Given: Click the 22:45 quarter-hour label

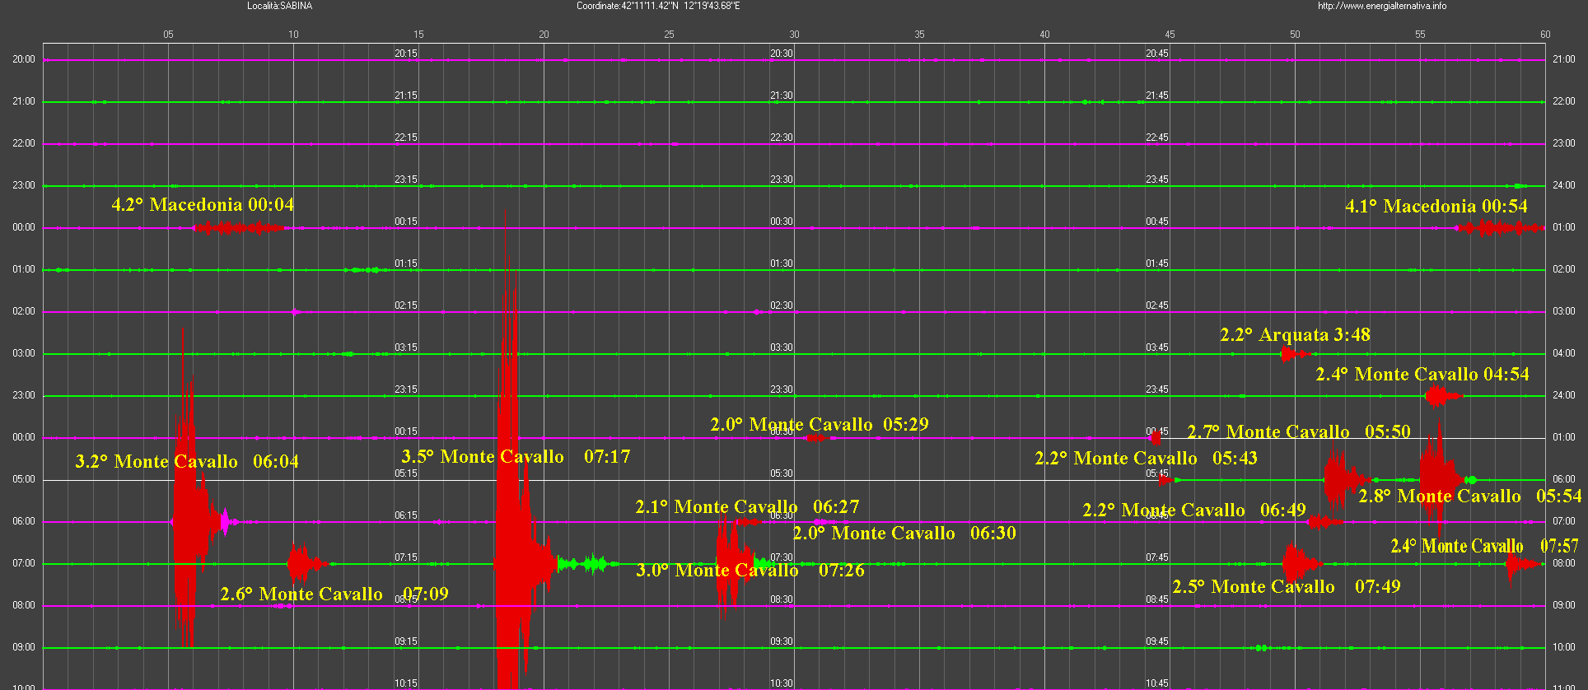Looking at the screenshot, I should tap(1157, 138).
